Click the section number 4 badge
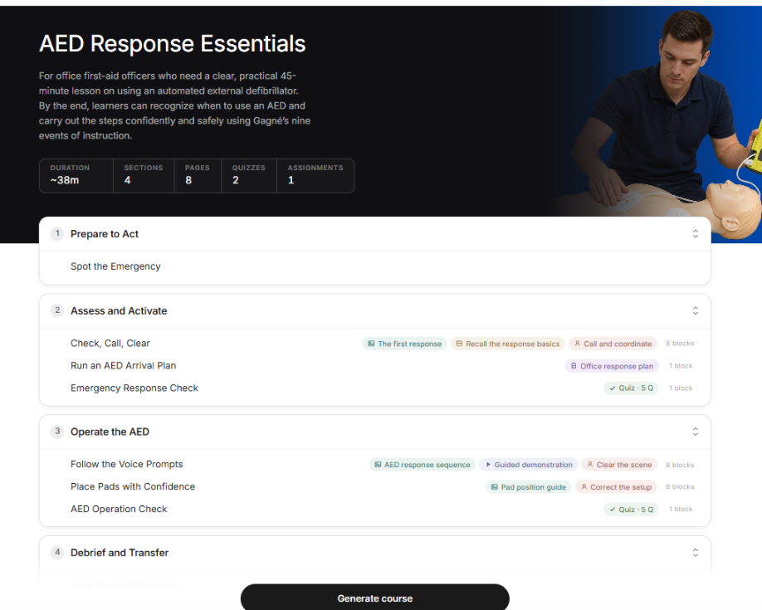The height and width of the screenshot is (610, 762). coord(57,552)
